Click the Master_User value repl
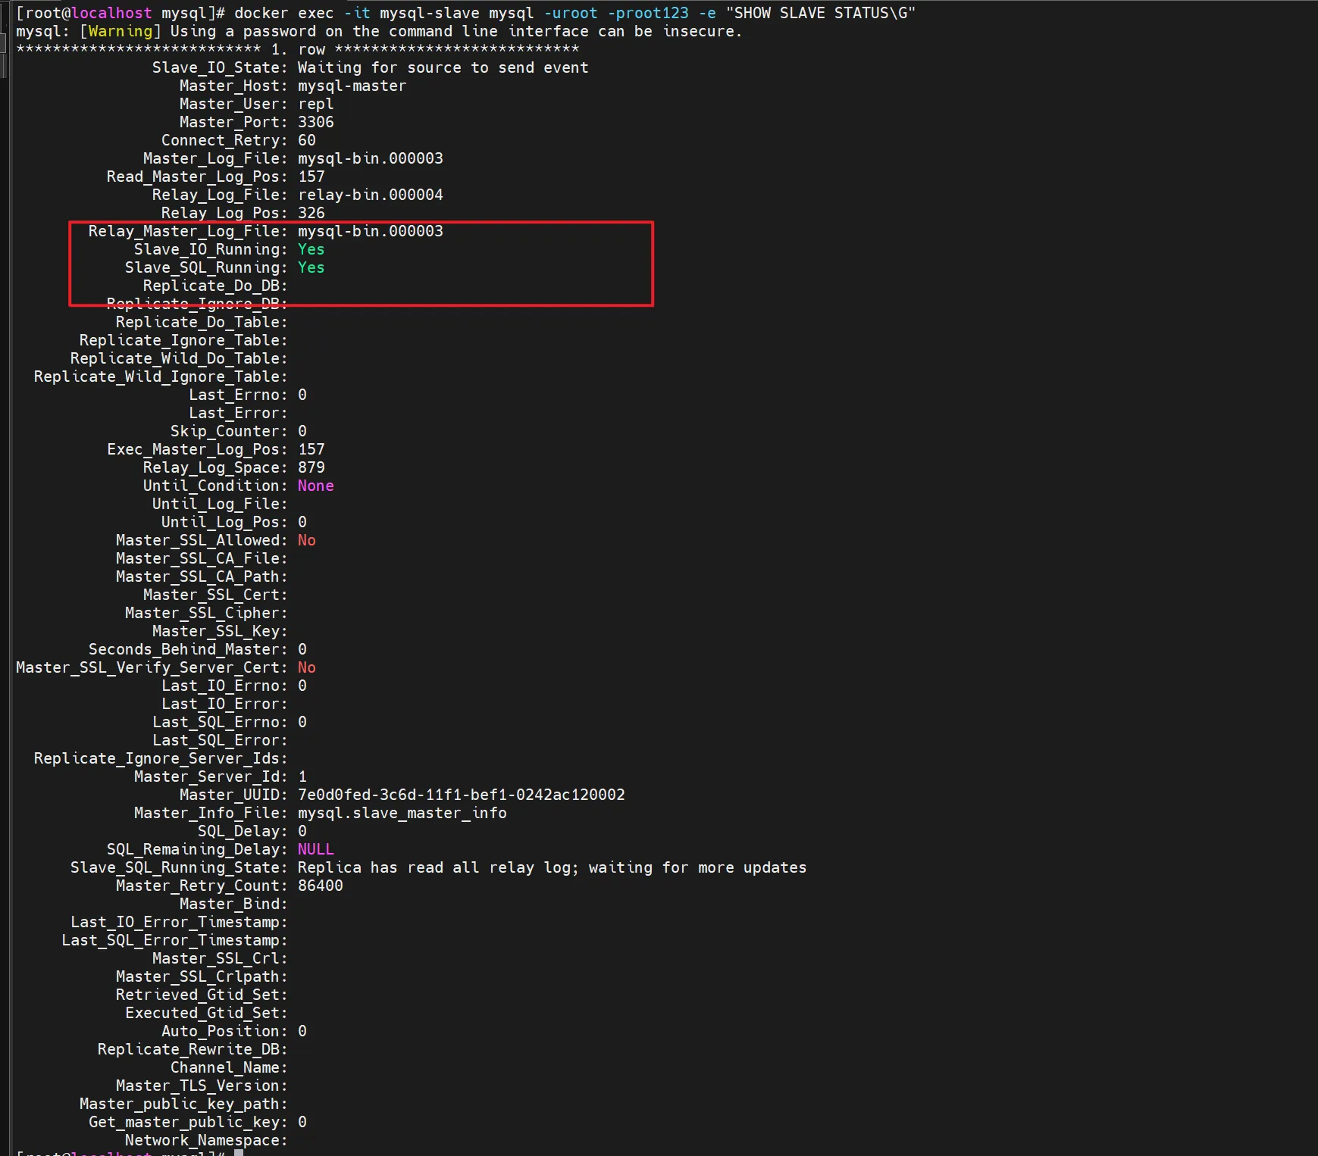Screen dimensions: 1318x1156 315,104
